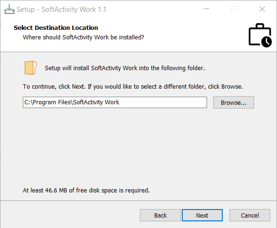Screen dimensions: 277x228
Task: Click the 'To continue, click Next' instruction text
Action: point(133,87)
